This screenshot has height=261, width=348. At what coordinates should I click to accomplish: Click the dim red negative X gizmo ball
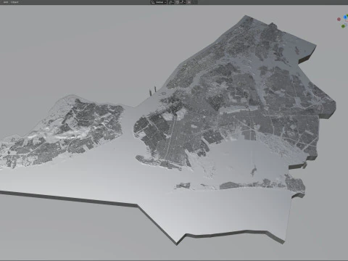[x=339, y=19]
